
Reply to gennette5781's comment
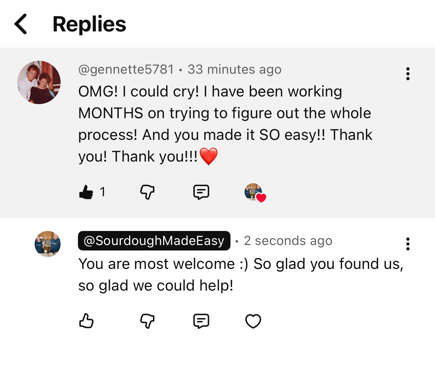[x=201, y=192]
